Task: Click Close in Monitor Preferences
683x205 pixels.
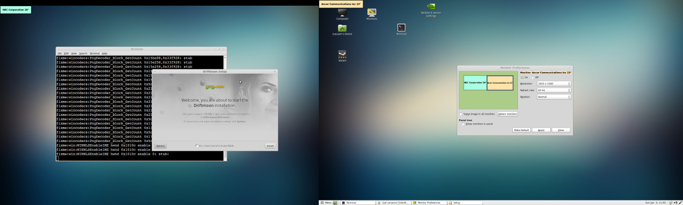Action: coord(561,130)
